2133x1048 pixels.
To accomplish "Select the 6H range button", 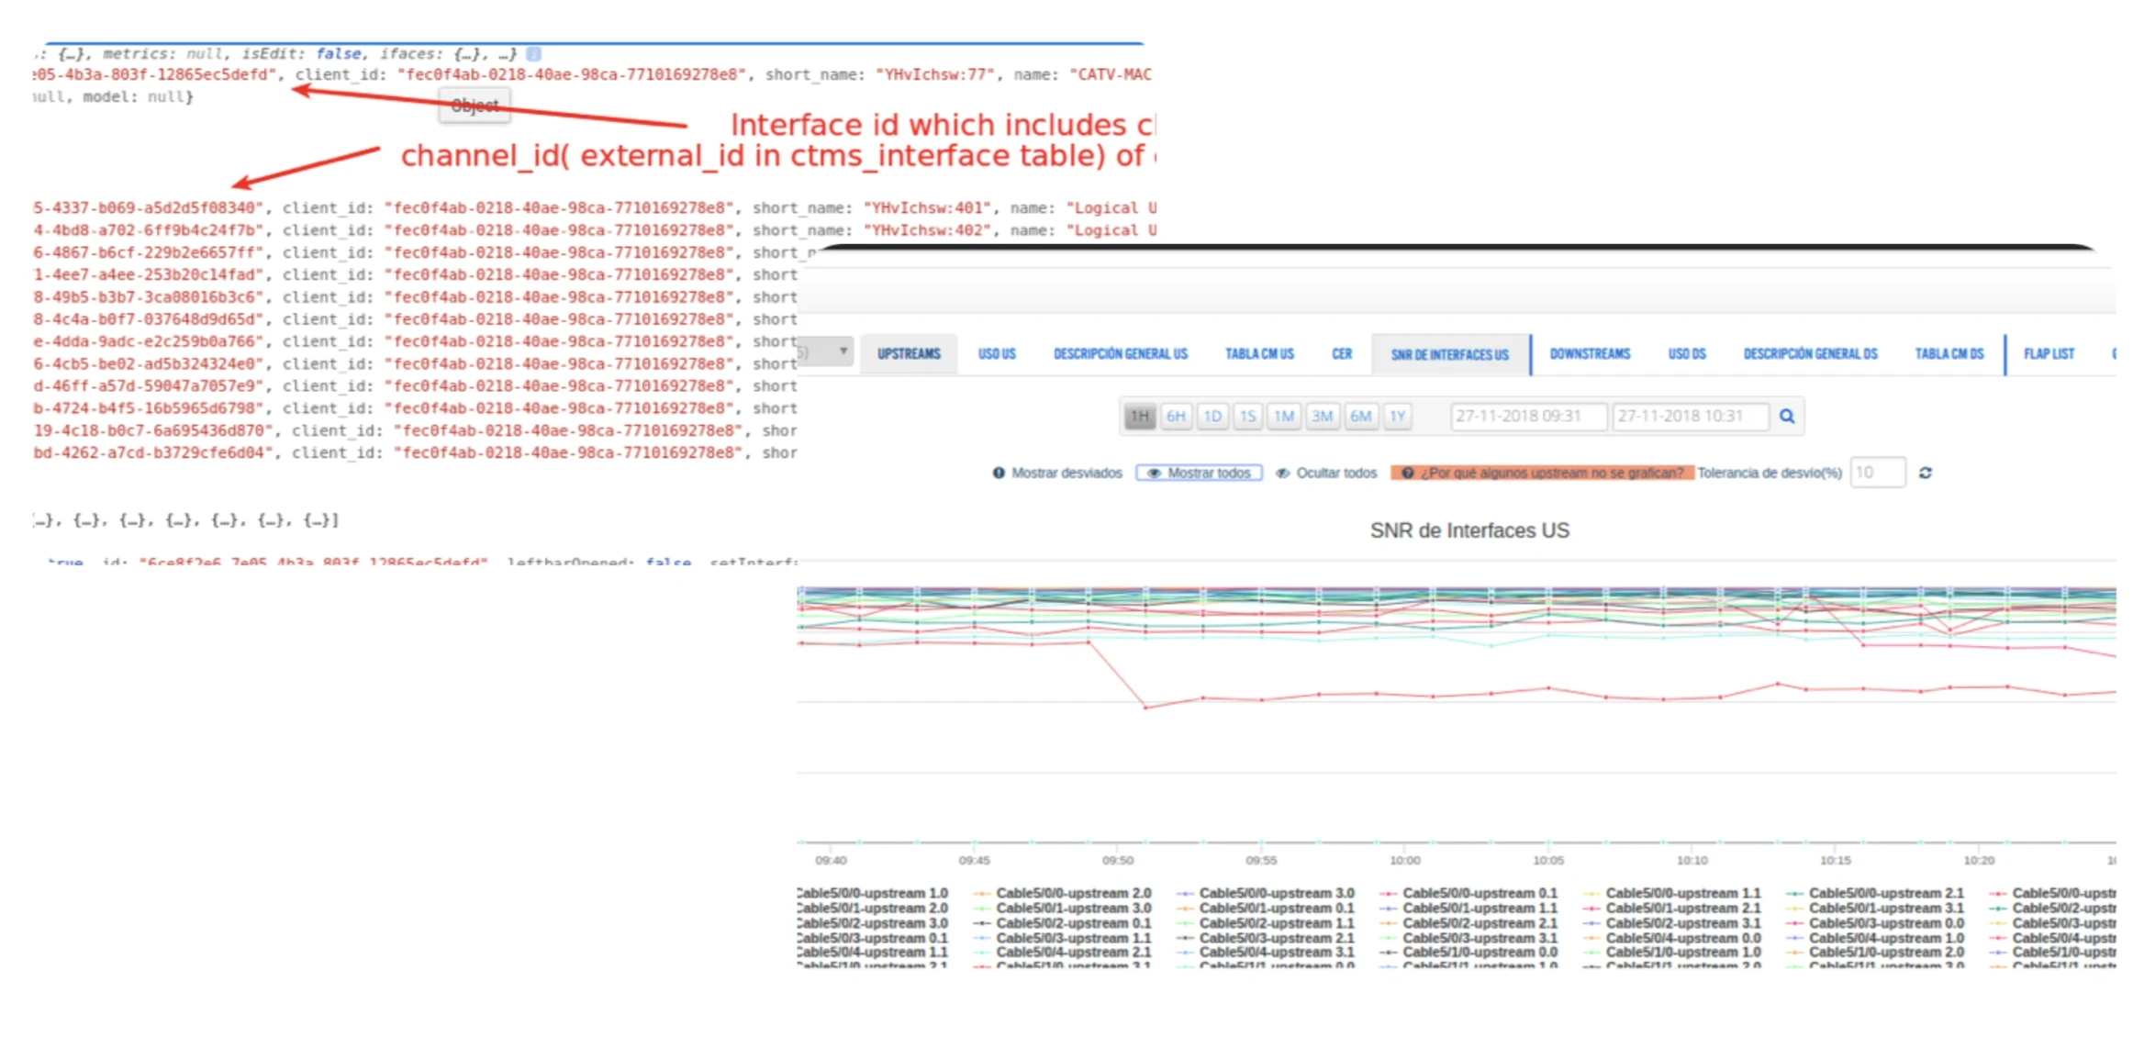I will 1176,417.
